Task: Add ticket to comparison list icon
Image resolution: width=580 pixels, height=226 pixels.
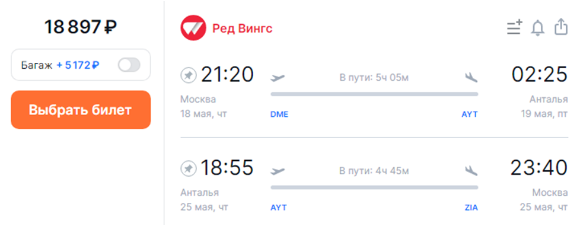Action: 514,28
